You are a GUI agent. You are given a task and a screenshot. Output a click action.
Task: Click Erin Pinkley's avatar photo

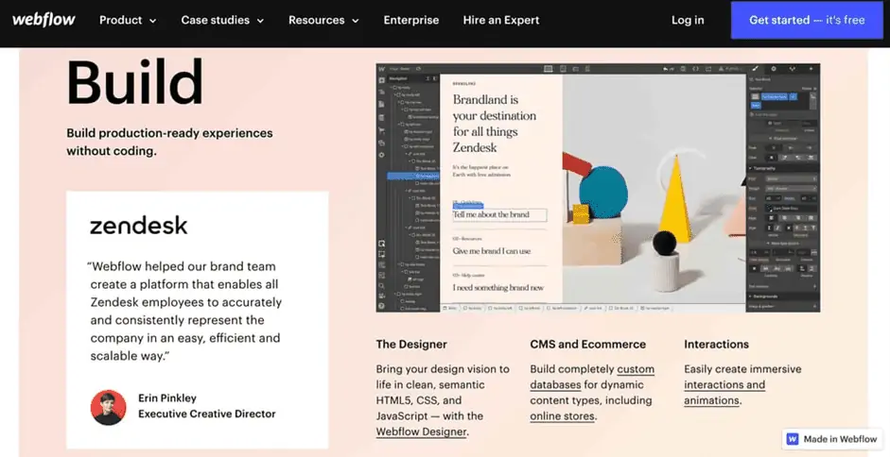pos(108,406)
